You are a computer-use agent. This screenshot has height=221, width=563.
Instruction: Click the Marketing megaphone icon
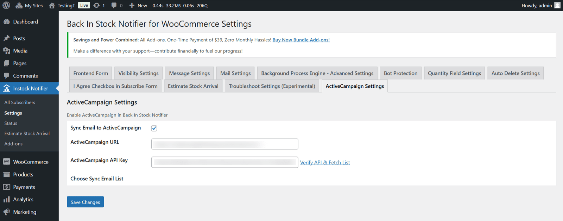(x=7, y=212)
